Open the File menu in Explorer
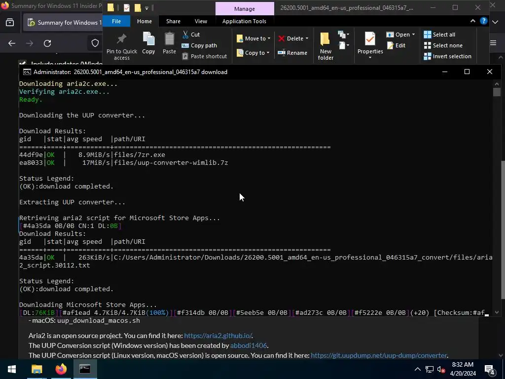505x379 pixels. click(x=116, y=21)
